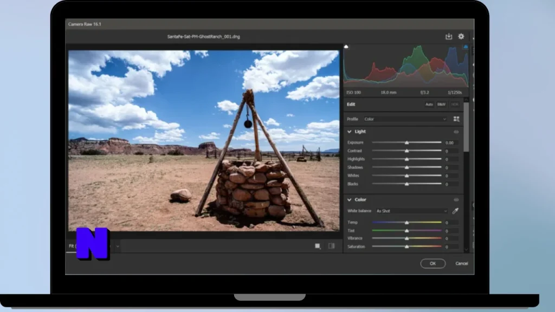Click the Saturation slider handle

406,246
